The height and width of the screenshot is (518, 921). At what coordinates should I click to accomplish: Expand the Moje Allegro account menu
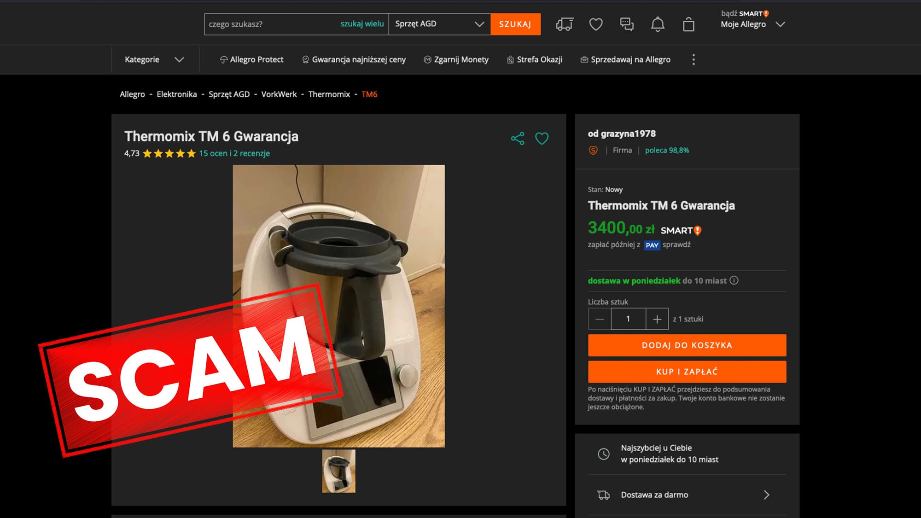coord(752,24)
